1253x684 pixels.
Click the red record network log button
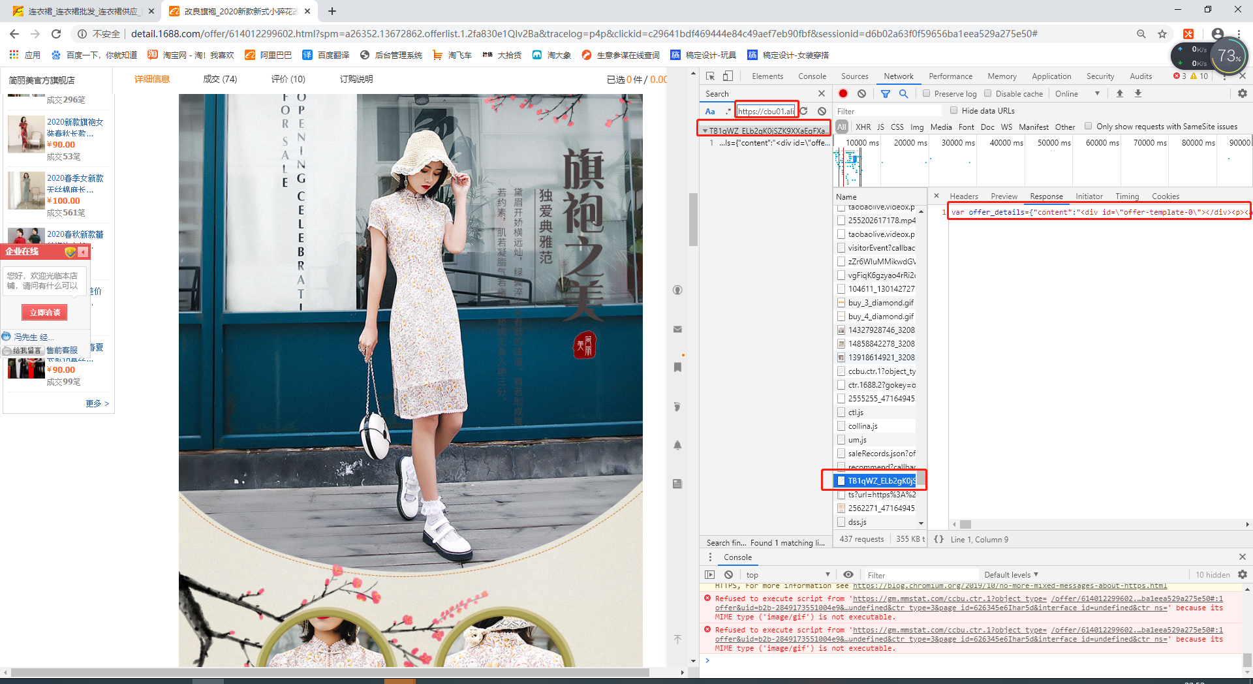coord(843,94)
